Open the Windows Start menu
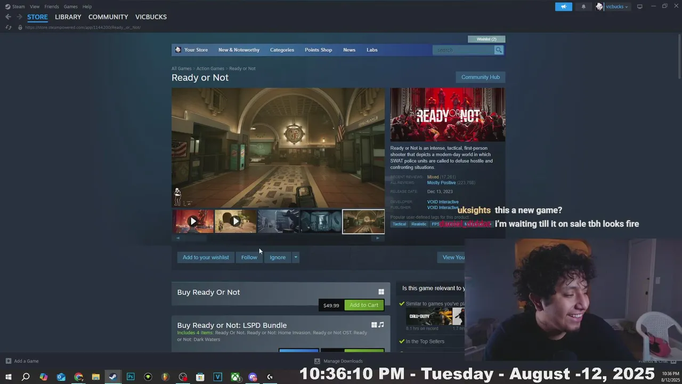 click(x=8, y=377)
